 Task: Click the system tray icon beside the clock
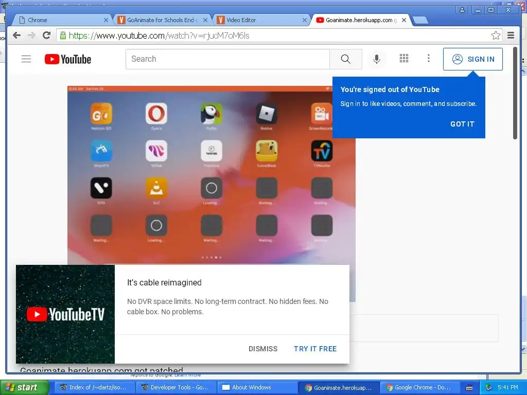(489, 387)
